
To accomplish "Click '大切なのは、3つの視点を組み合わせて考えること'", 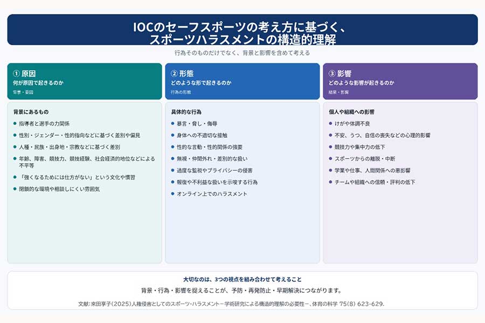I will pos(242,279).
